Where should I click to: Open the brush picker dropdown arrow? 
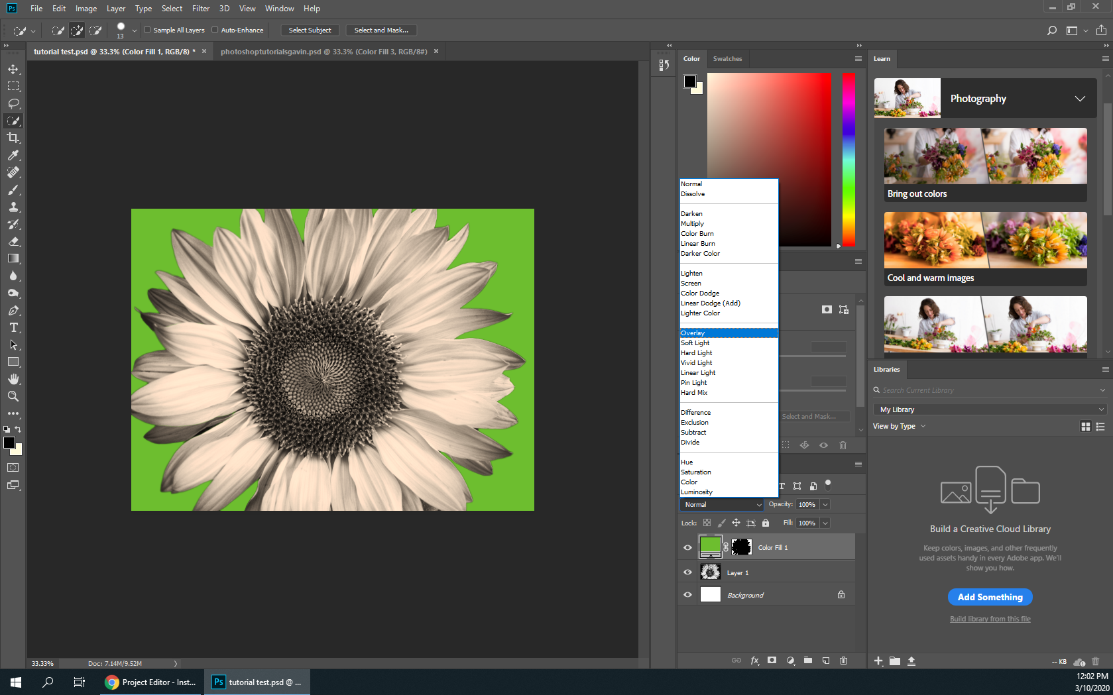point(135,30)
